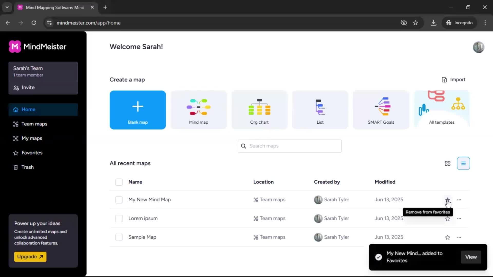Image resolution: width=493 pixels, height=277 pixels.
Task: Open the Lorem ipsum map
Action: pyautogui.click(x=143, y=218)
